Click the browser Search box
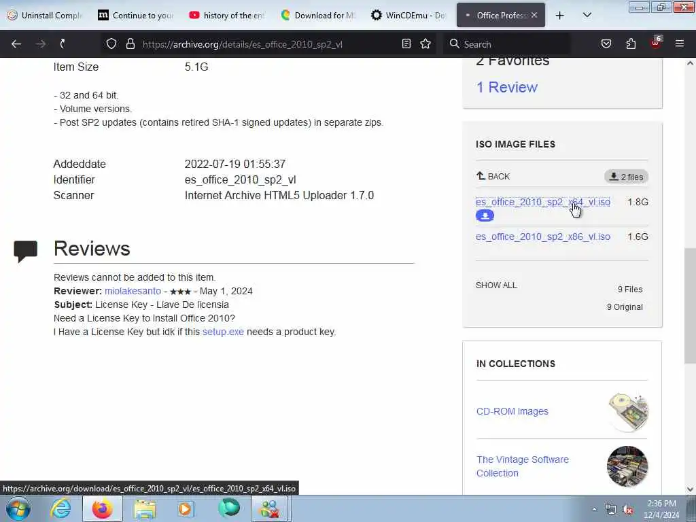 tap(507, 44)
